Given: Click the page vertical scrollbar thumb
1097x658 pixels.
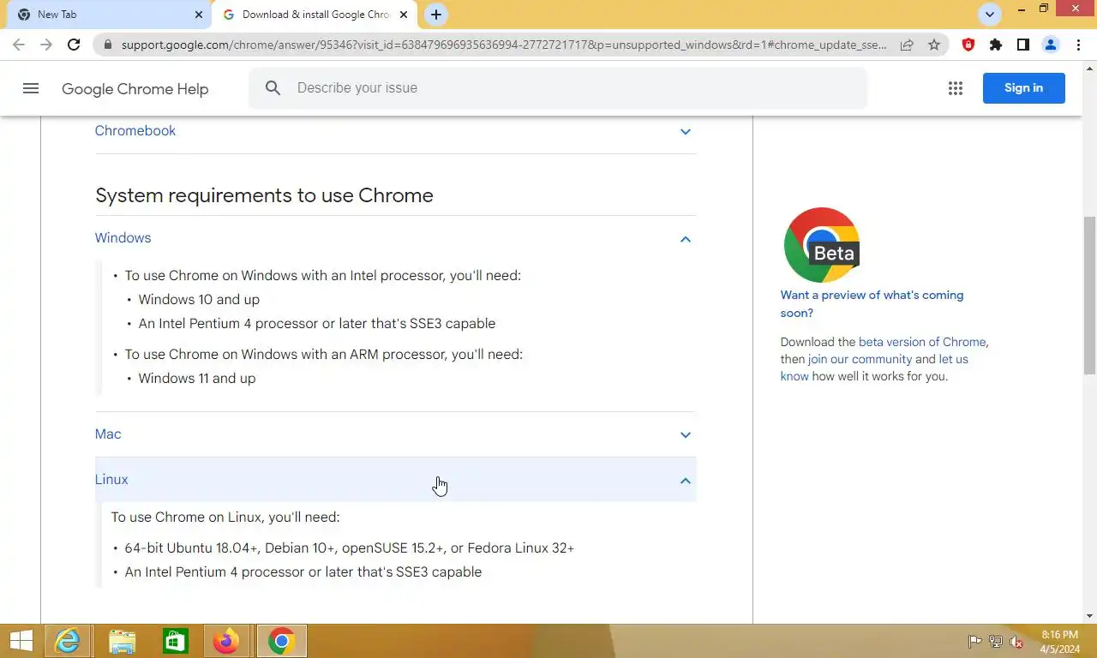Looking at the screenshot, I should [1089, 296].
